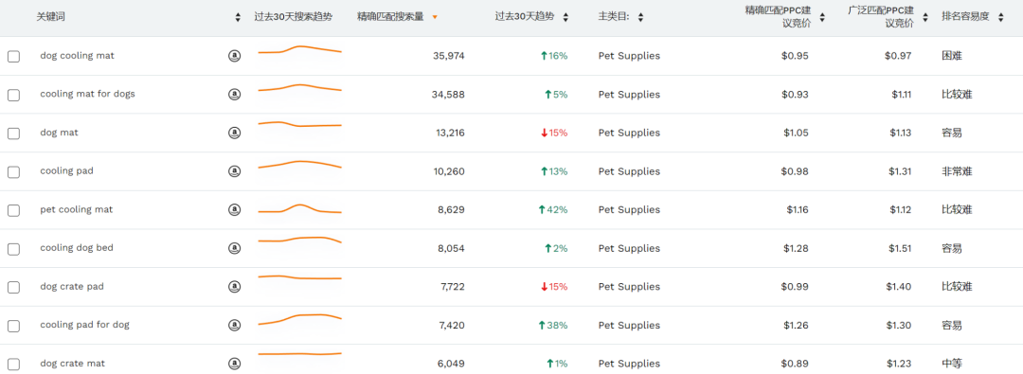
Task: Click the 过去30天趋势 header label
Action: click(x=525, y=17)
